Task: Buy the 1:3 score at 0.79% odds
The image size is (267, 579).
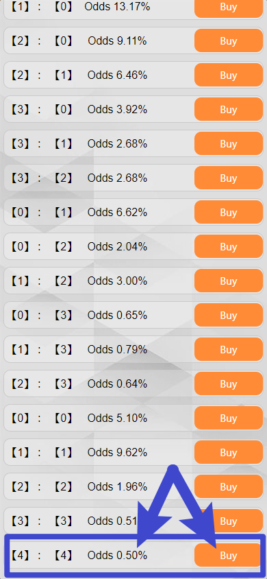Action: (x=229, y=350)
